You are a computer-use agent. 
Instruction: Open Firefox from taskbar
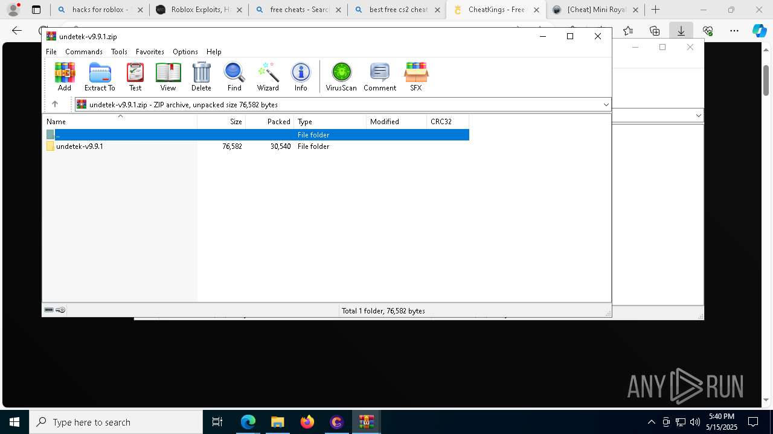307,422
